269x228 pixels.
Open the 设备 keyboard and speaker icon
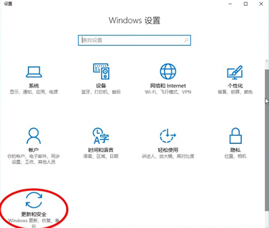pyautogui.click(x=101, y=72)
